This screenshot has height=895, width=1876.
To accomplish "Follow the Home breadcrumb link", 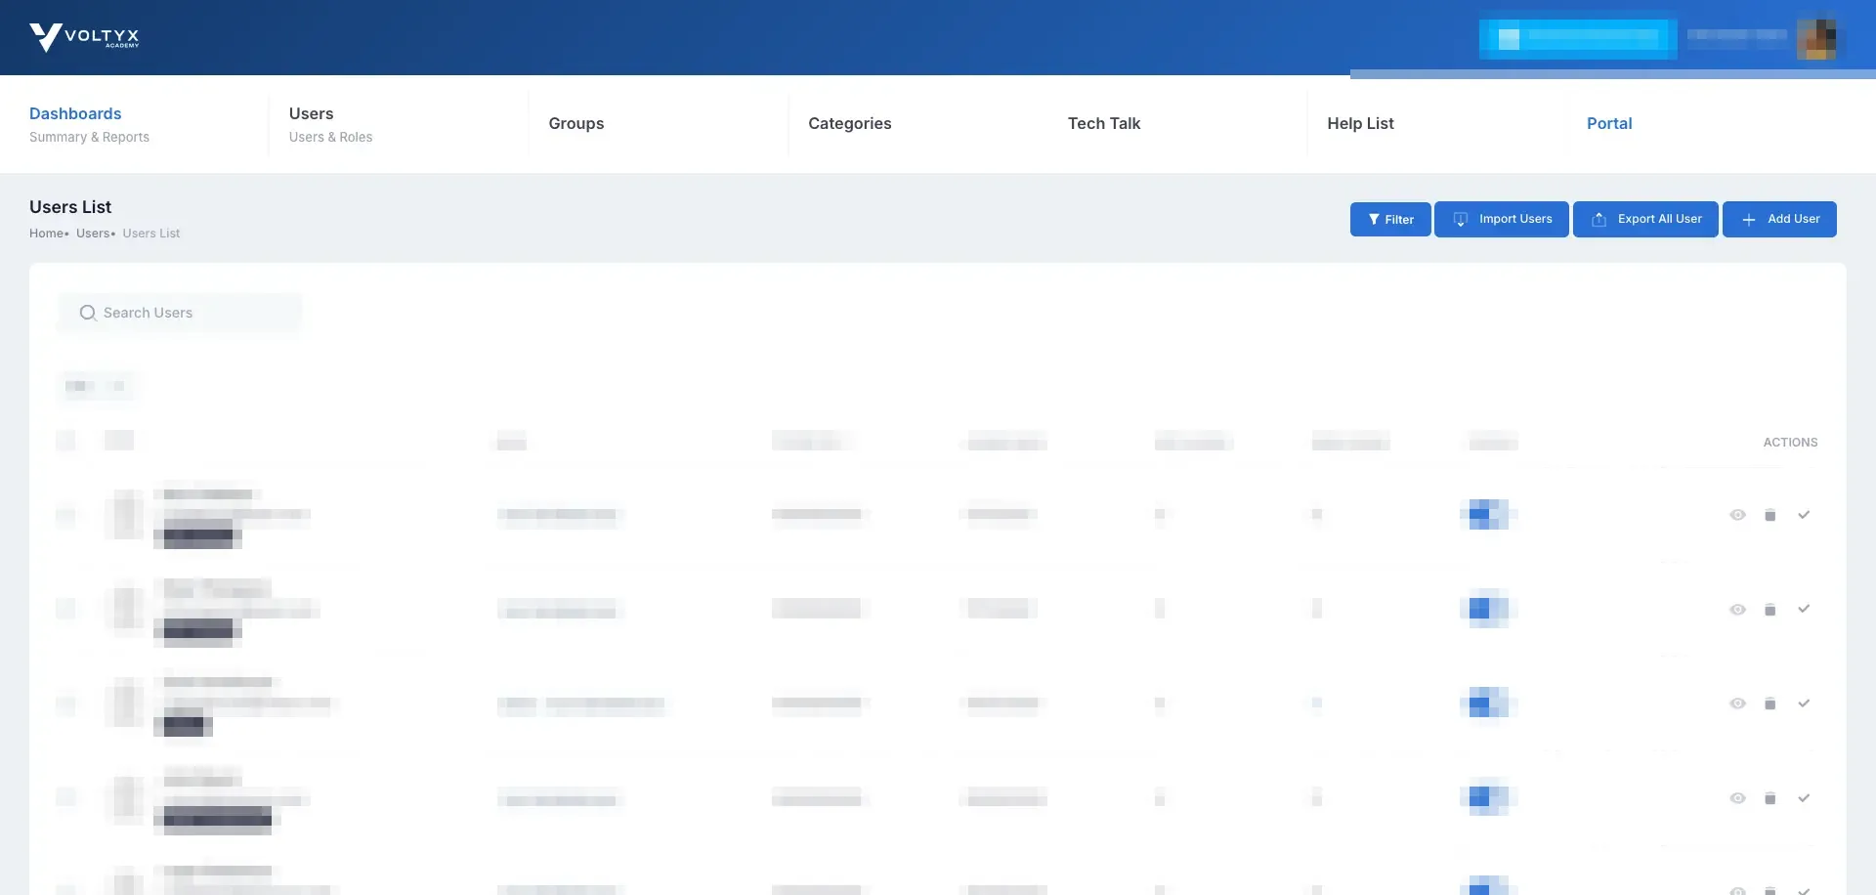I will coord(46,234).
